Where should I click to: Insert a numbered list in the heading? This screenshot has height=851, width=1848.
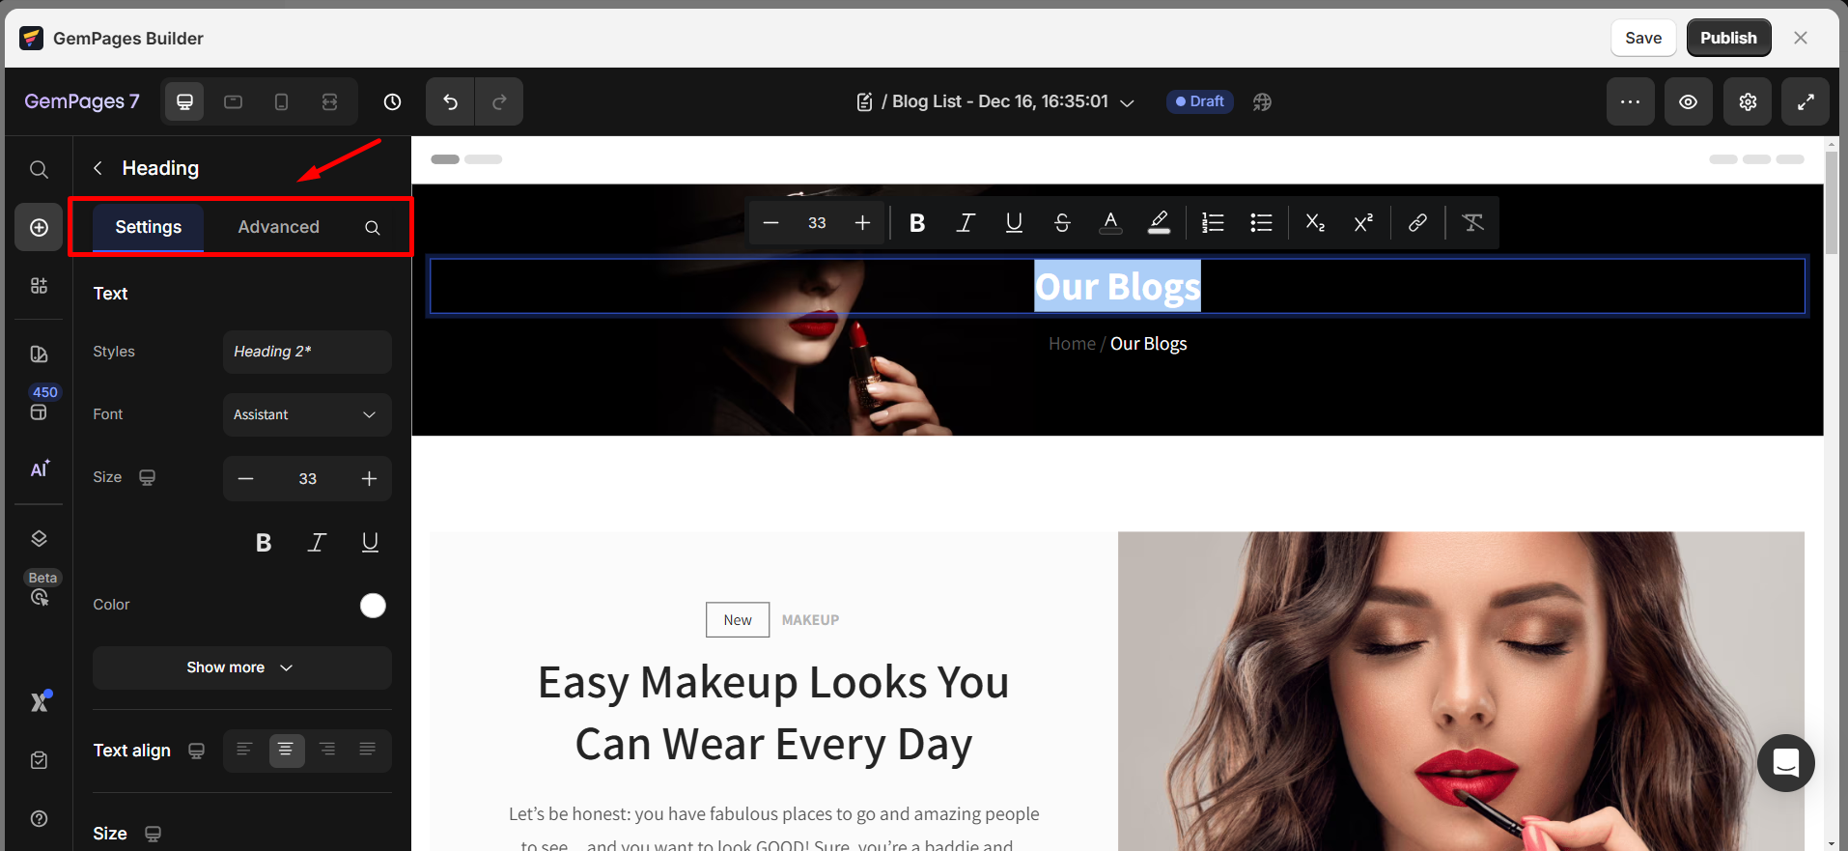click(1213, 223)
